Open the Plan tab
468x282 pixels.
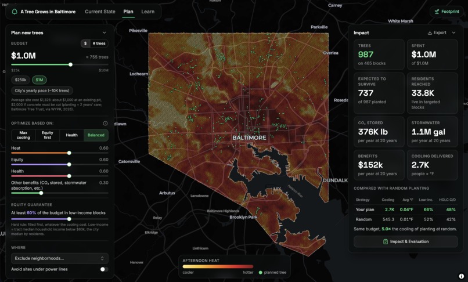(128, 12)
